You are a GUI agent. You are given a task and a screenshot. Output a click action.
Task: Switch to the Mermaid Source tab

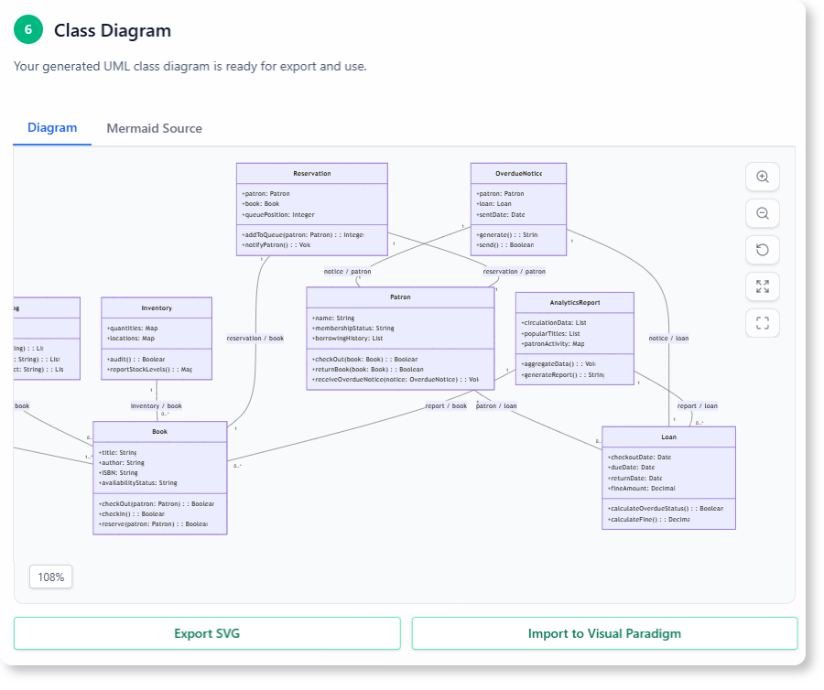point(154,128)
